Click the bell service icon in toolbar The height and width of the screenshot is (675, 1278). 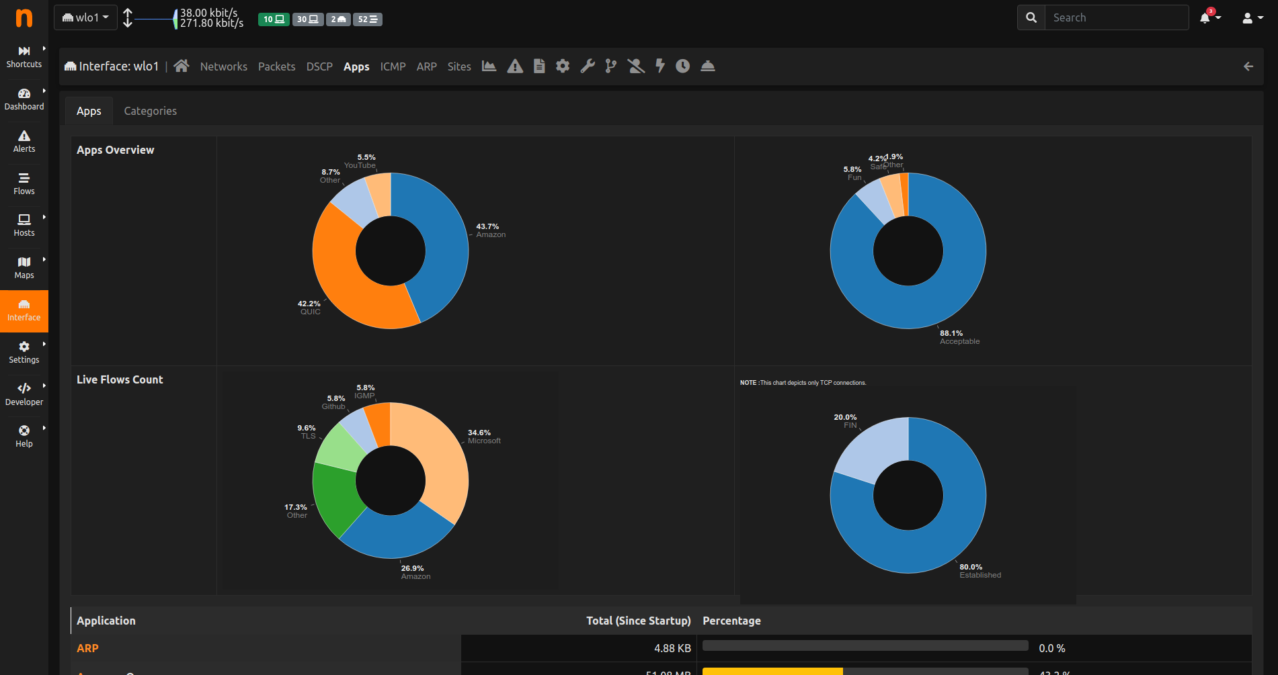tap(708, 66)
